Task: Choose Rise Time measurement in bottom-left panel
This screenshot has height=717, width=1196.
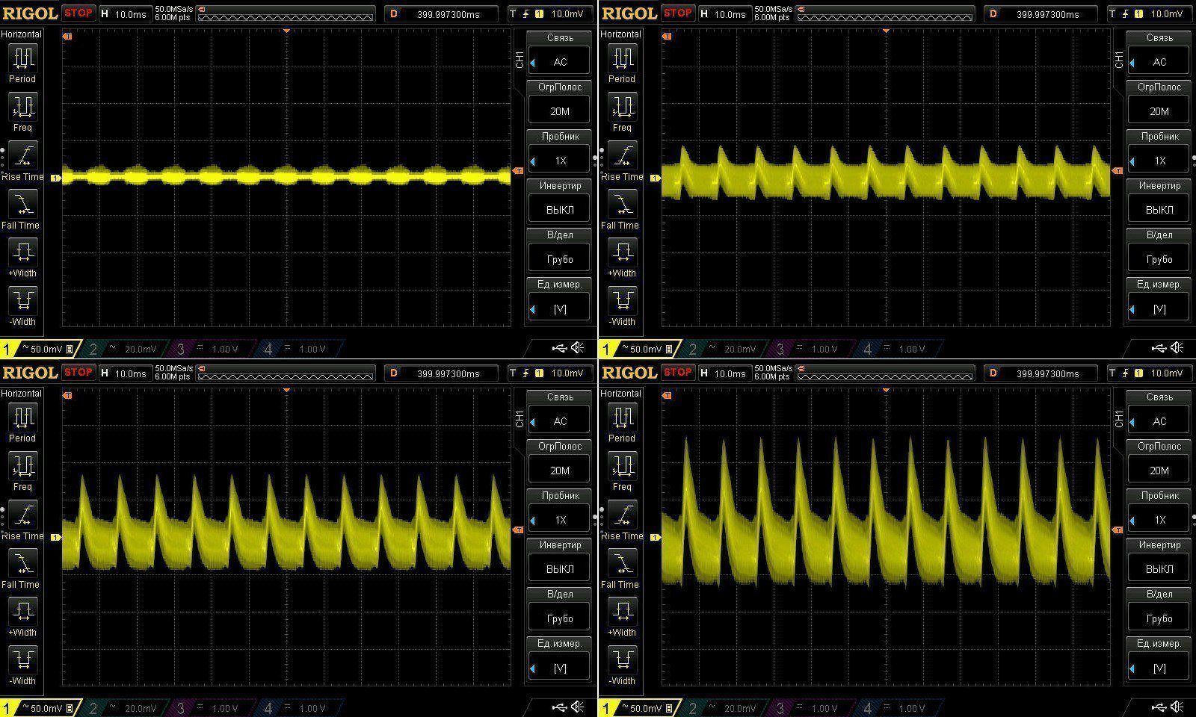Action: [x=23, y=521]
